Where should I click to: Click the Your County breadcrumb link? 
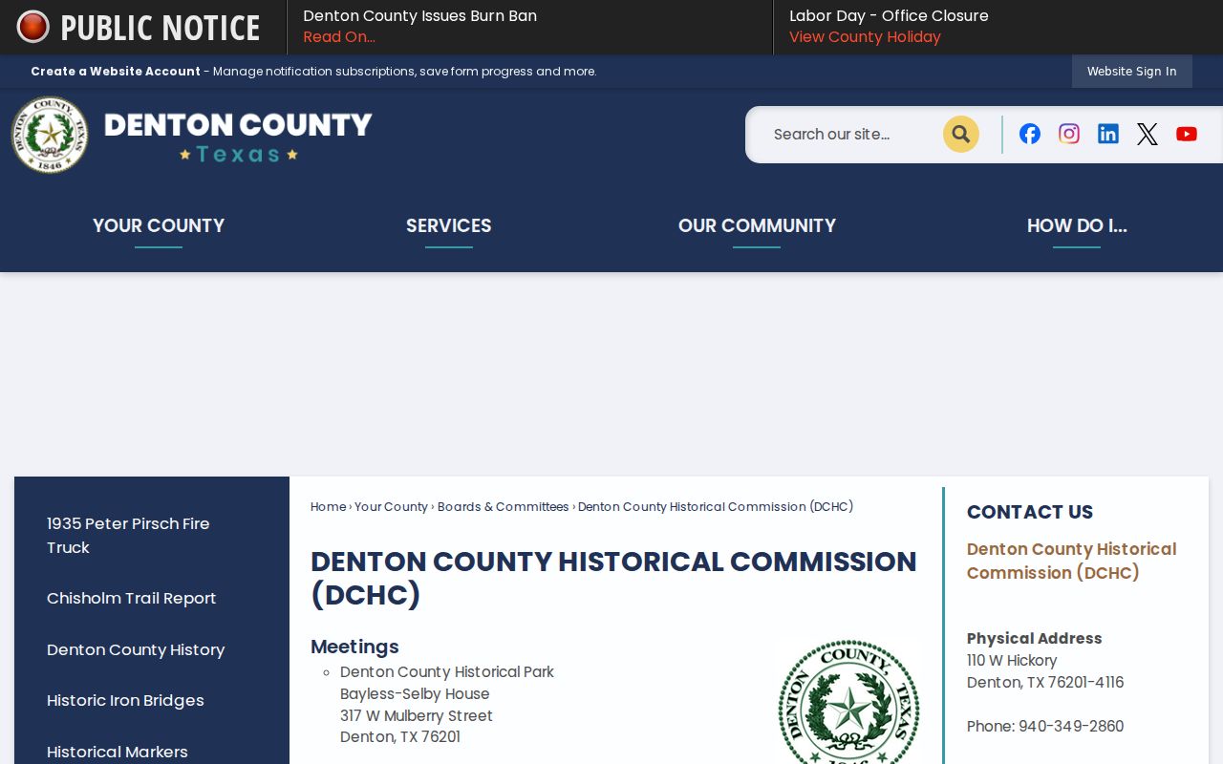(392, 507)
